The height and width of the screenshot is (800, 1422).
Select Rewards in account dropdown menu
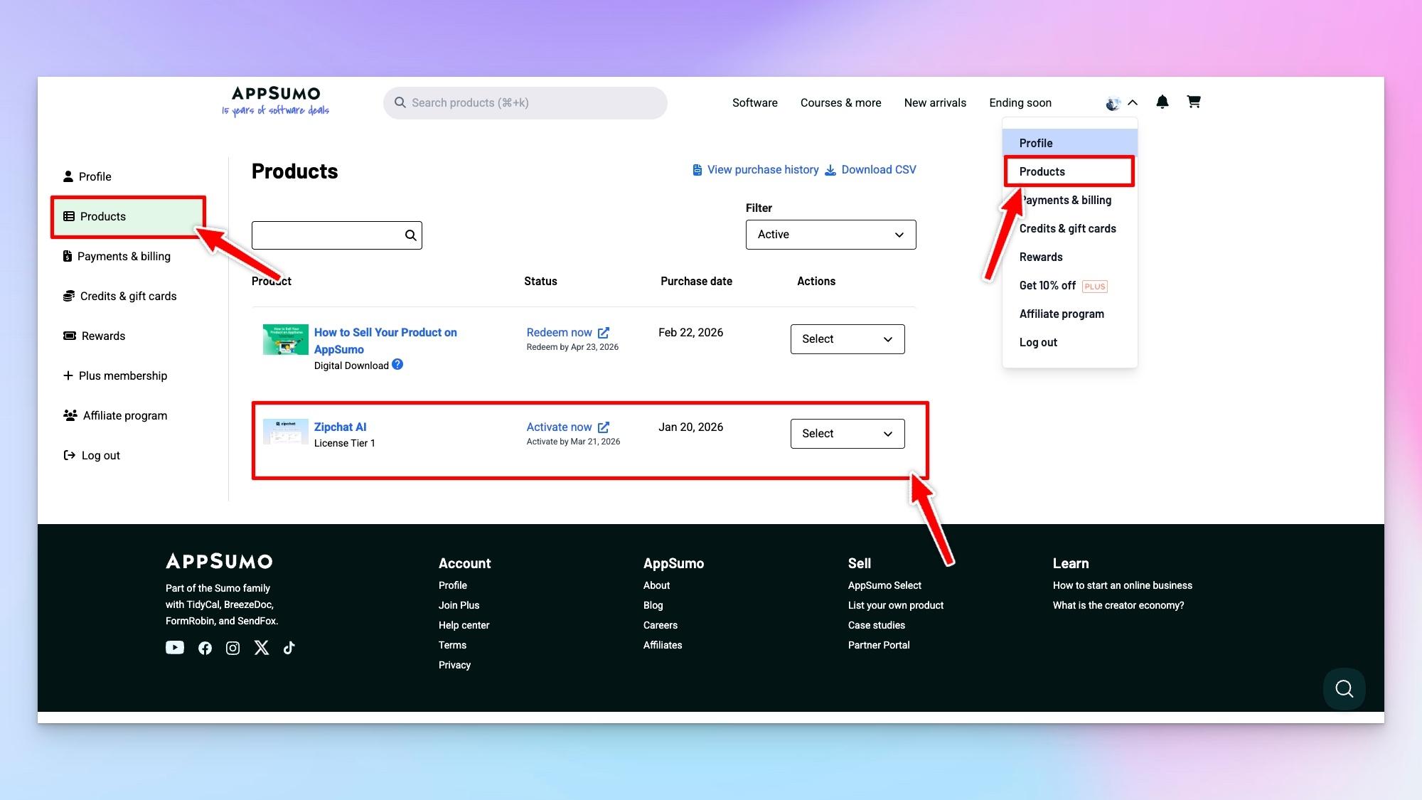[1069, 257]
